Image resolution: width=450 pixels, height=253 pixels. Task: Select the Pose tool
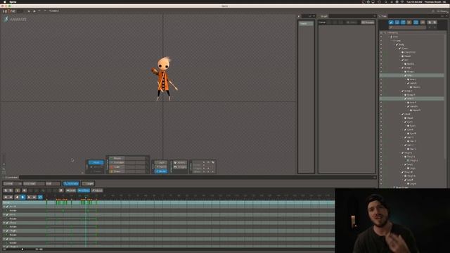click(96, 162)
